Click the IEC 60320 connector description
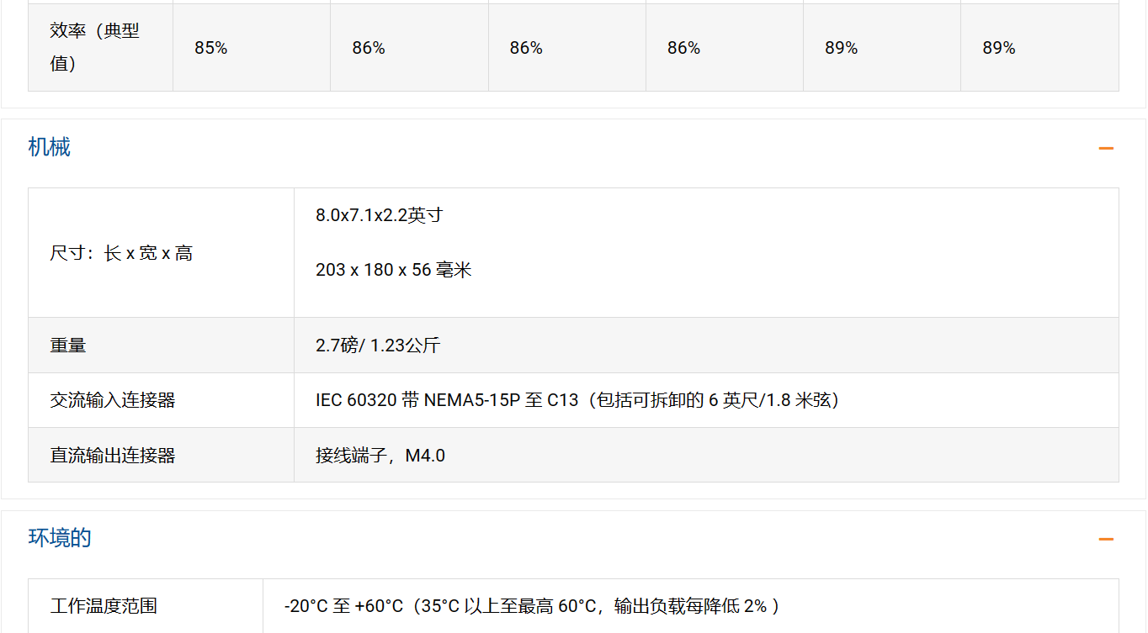This screenshot has height=633, width=1148. [577, 400]
